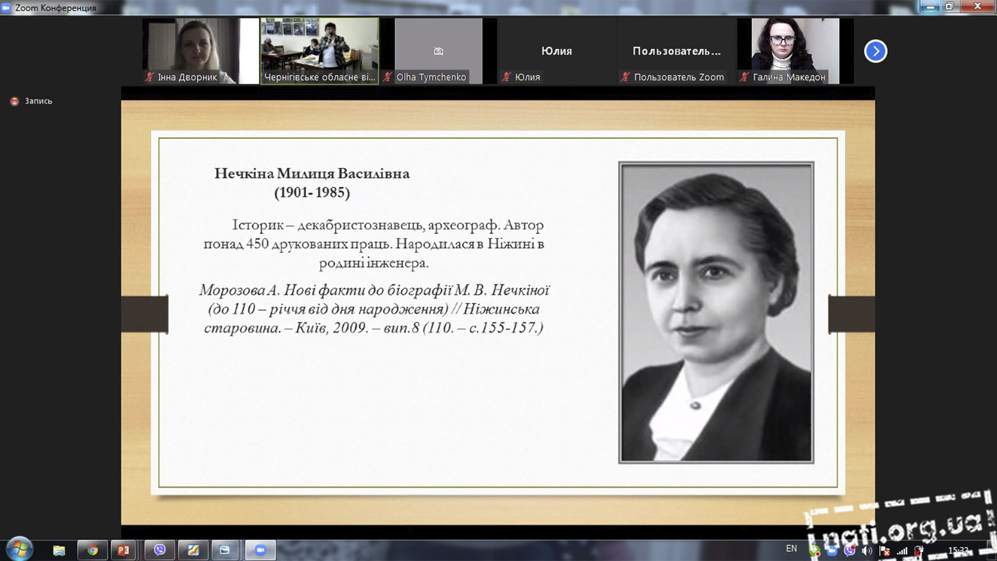Viewport: 997px width, 561px height.
Task: Restore down the Zoom conference window
Action: click(x=950, y=7)
